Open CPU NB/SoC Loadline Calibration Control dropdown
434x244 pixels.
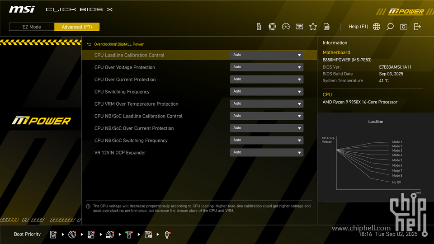pos(267,116)
